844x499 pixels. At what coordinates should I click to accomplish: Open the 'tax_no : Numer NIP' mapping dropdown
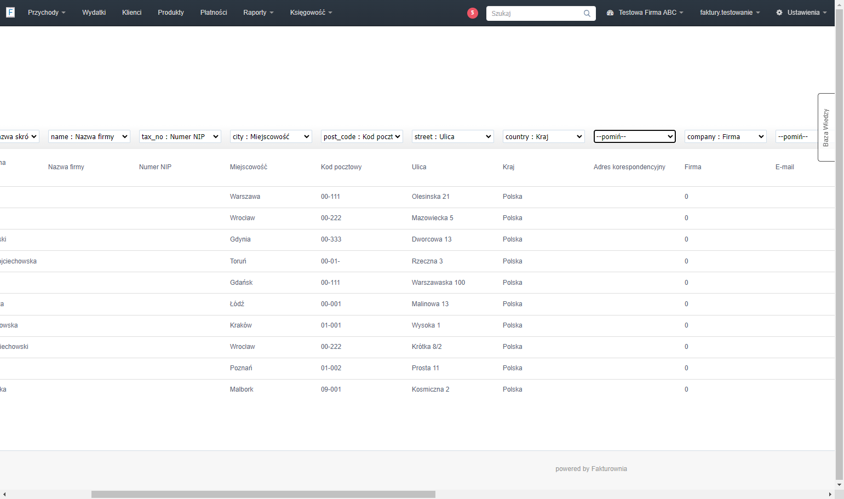pyautogui.click(x=180, y=136)
